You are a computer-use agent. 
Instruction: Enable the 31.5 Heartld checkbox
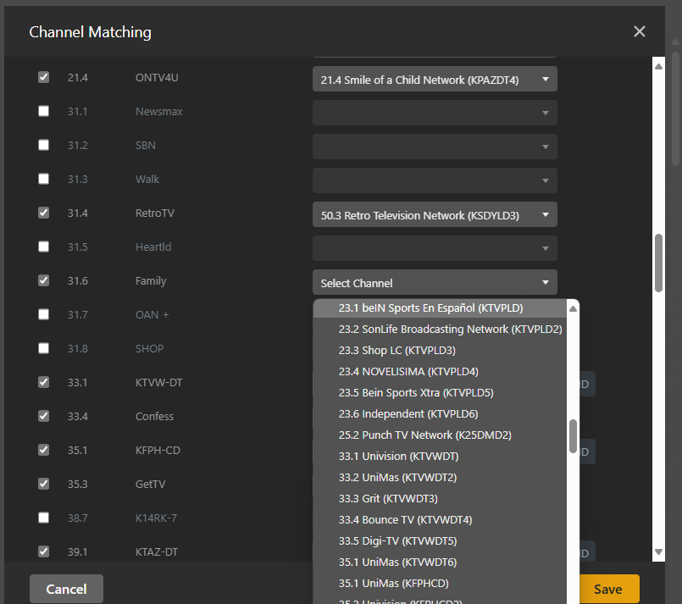coord(43,247)
